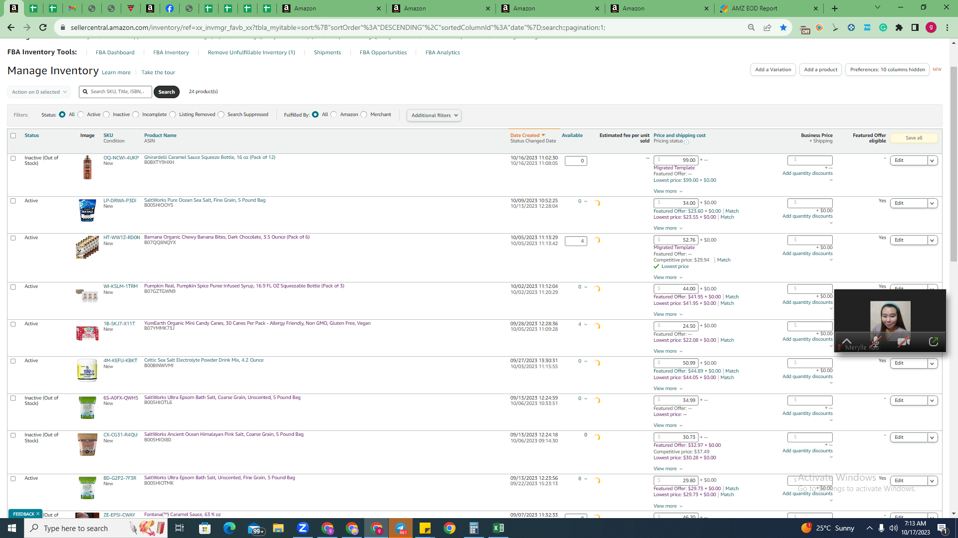Viewport: 958px width, 538px height.
Task: Open Excel from the taskbar
Action: 498,528
